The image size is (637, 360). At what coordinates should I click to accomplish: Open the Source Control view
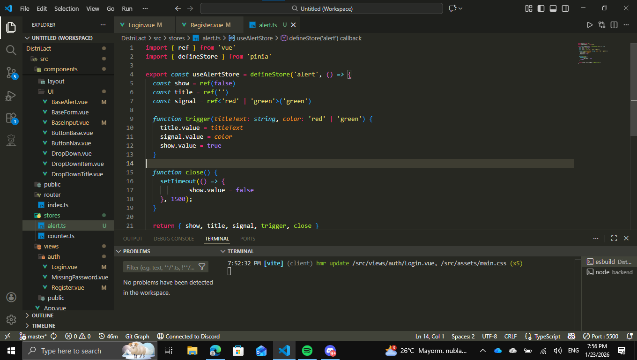(x=11, y=73)
